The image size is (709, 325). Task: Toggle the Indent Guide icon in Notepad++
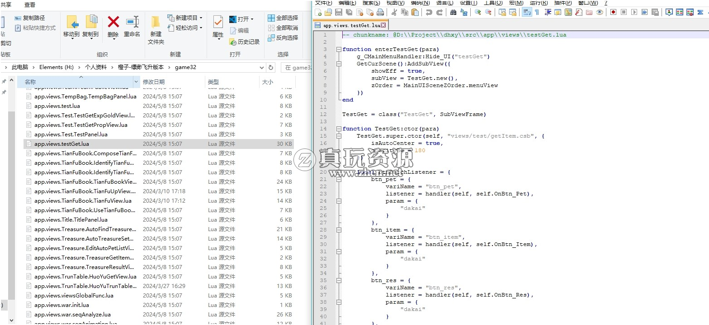[548, 12]
